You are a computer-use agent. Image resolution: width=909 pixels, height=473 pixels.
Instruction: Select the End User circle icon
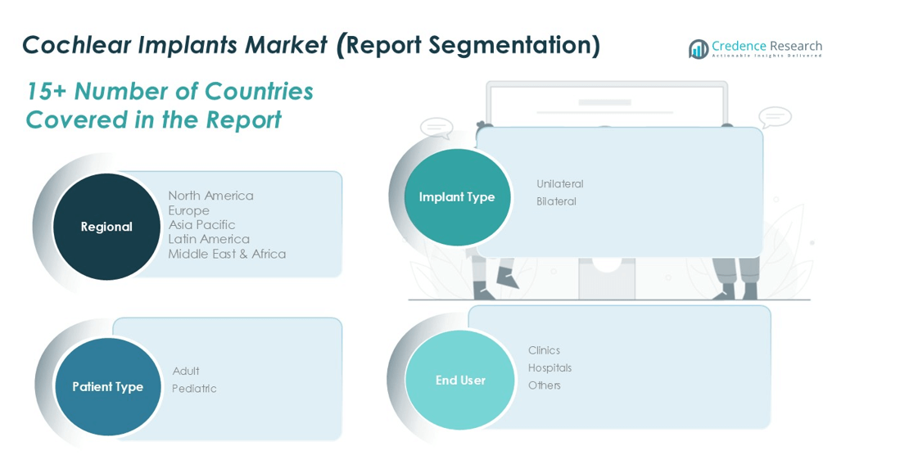[459, 380]
